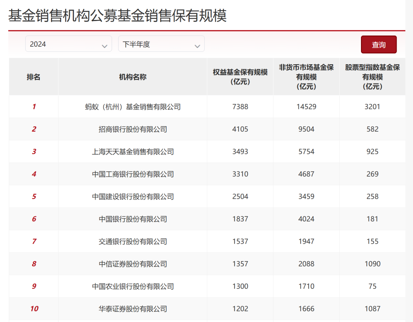Click the chevron arrow in the year selector
This screenshot has width=413, height=322.
click(x=104, y=46)
